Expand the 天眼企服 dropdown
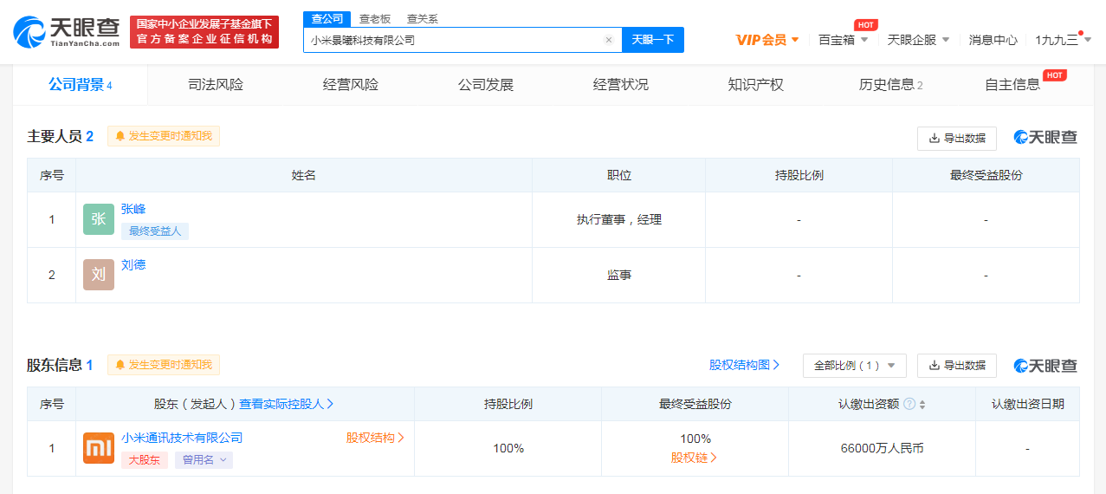The width and height of the screenshot is (1106, 494). [x=918, y=40]
